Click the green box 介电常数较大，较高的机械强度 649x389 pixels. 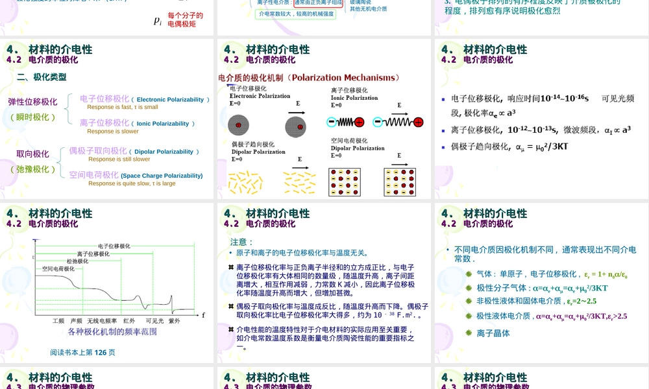click(x=296, y=14)
